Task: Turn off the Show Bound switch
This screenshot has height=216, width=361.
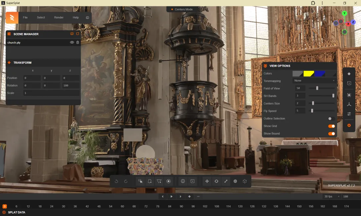Action: point(332,134)
